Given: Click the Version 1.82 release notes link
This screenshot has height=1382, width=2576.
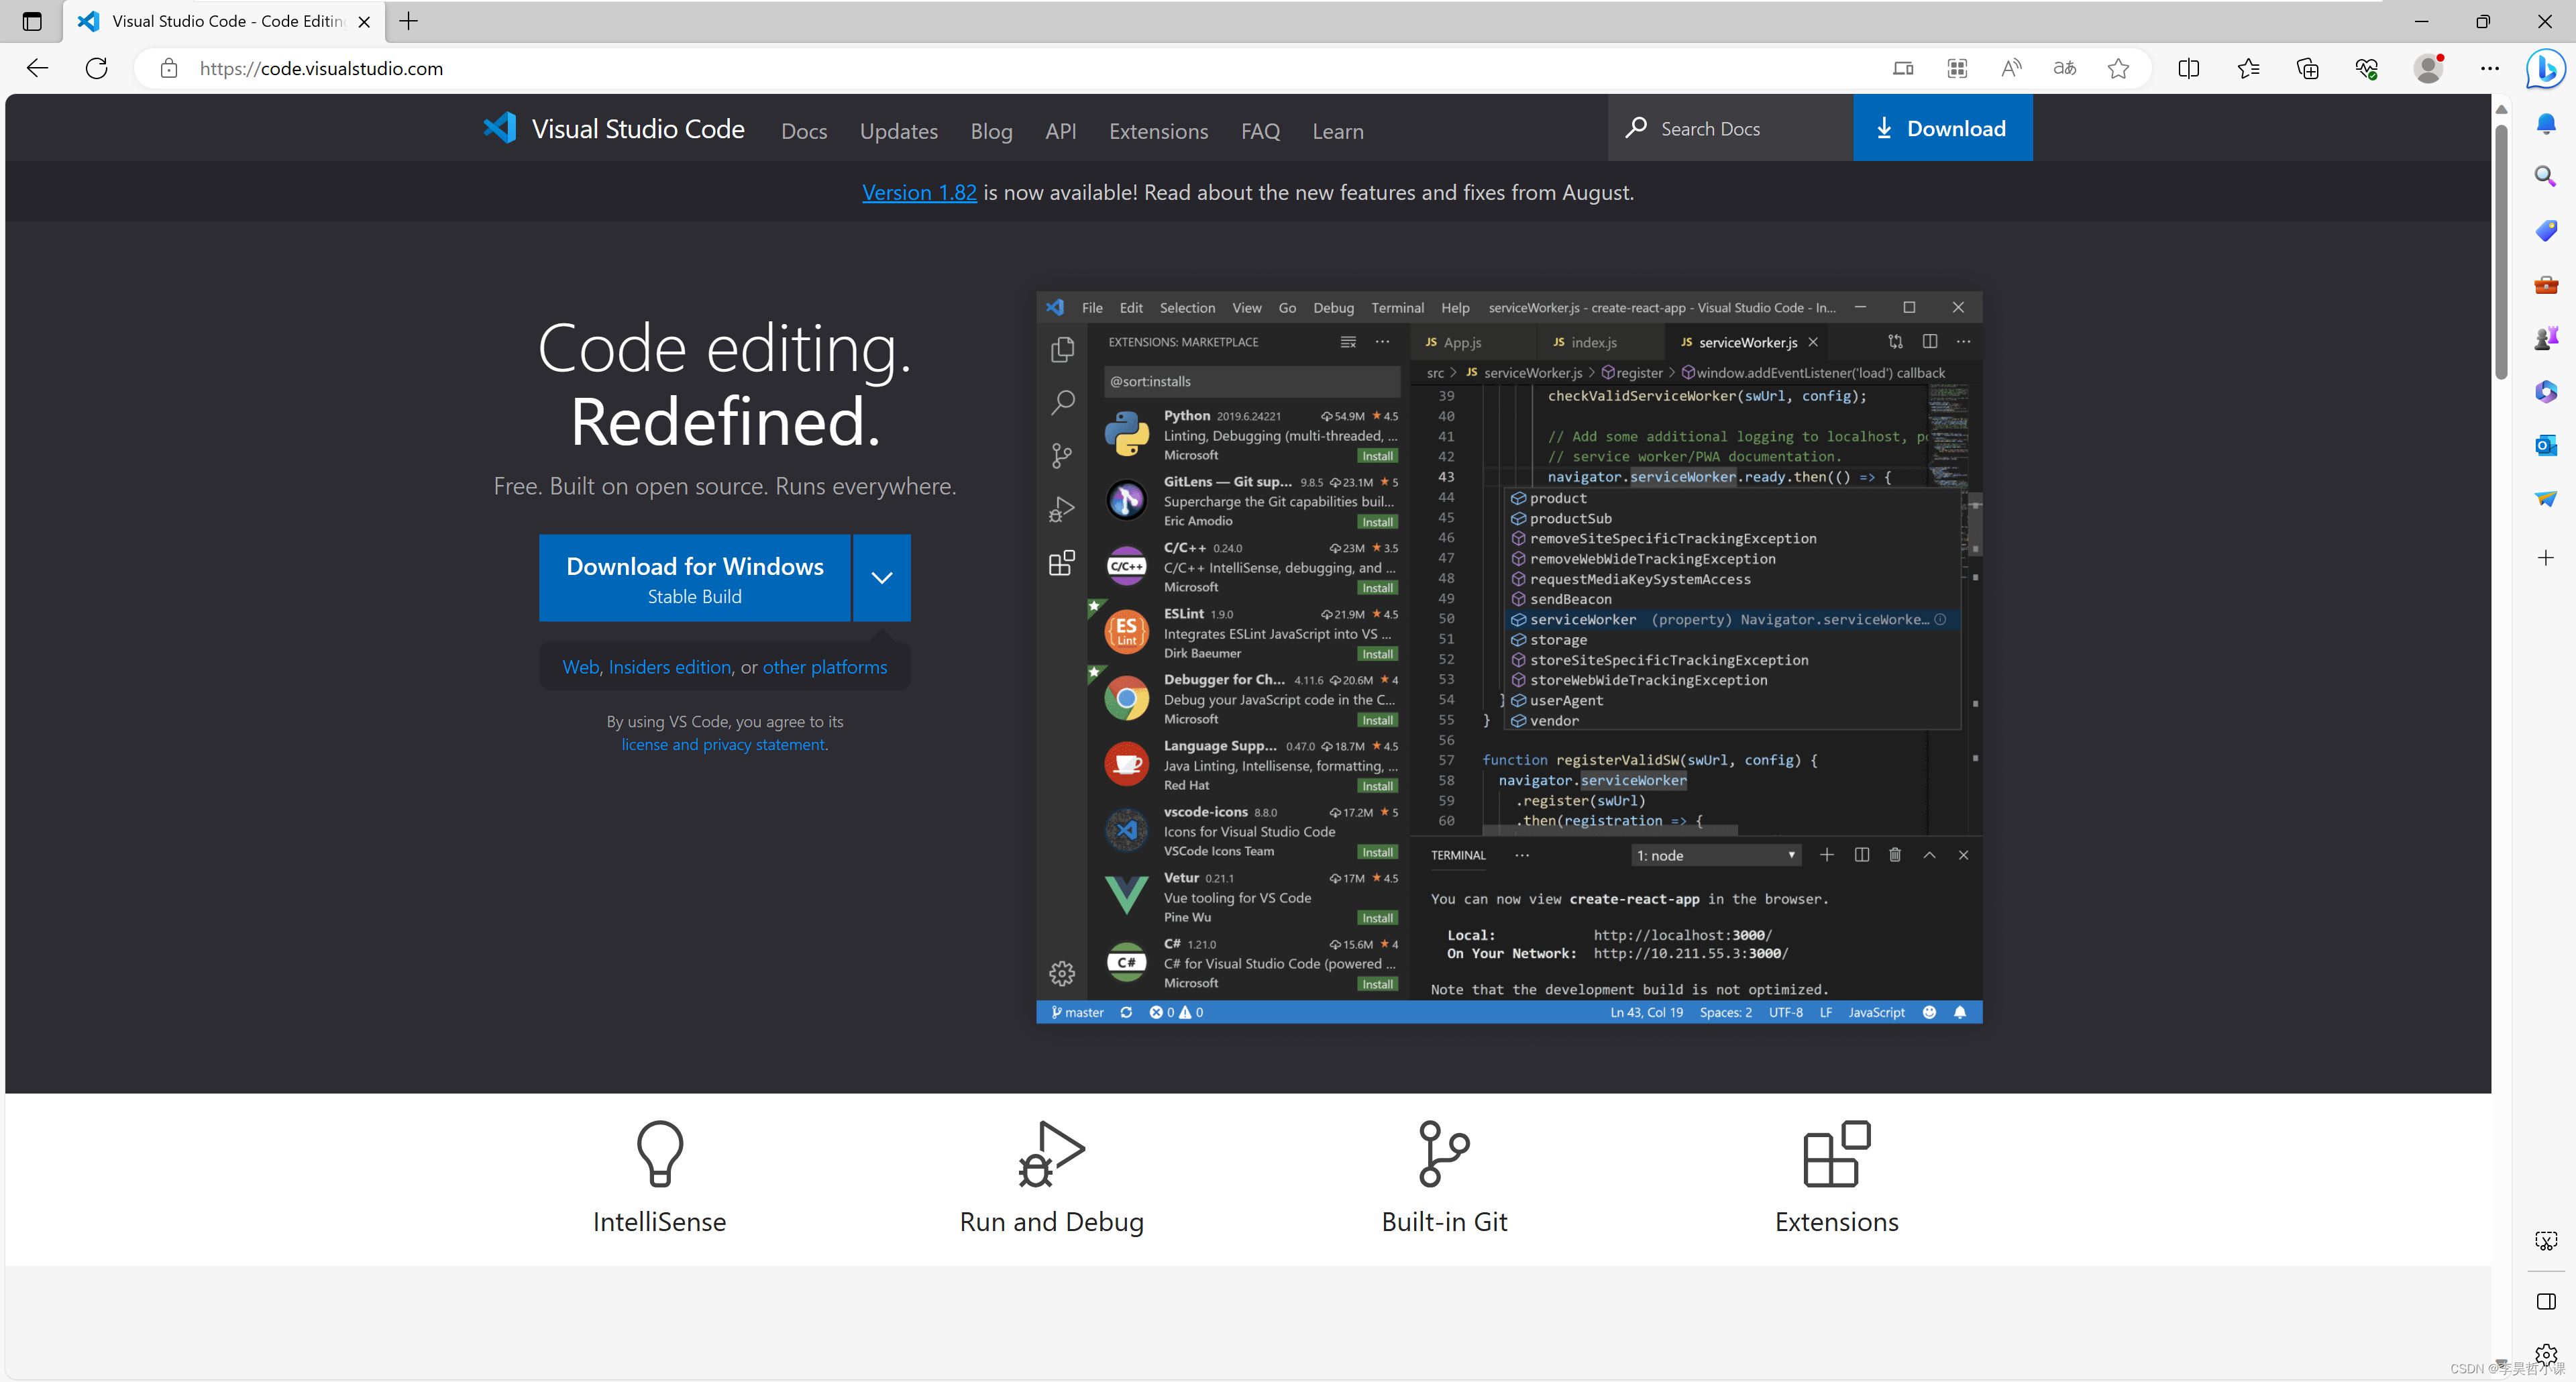Looking at the screenshot, I should (920, 191).
